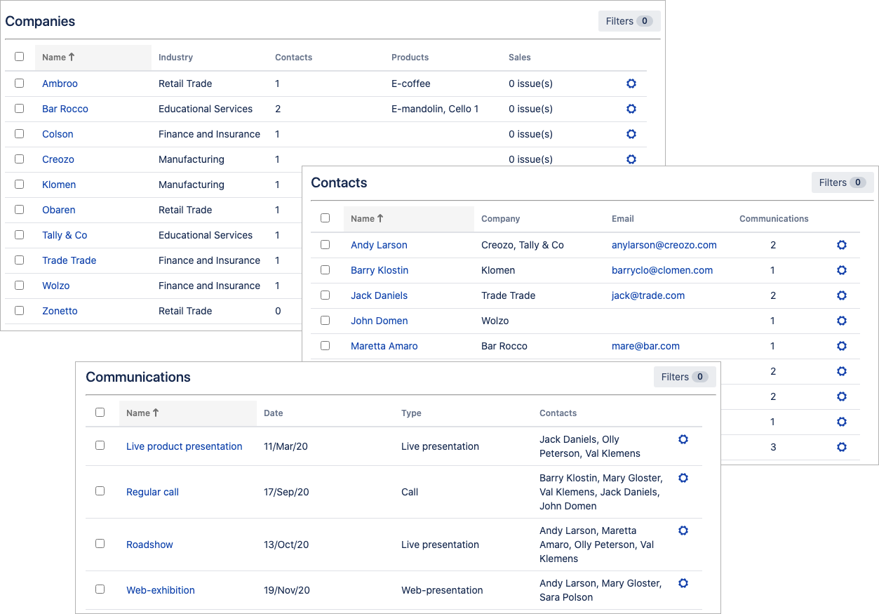The height and width of the screenshot is (614, 879).
Task: Expand the Companies Filters button
Action: (x=629, y=21)
